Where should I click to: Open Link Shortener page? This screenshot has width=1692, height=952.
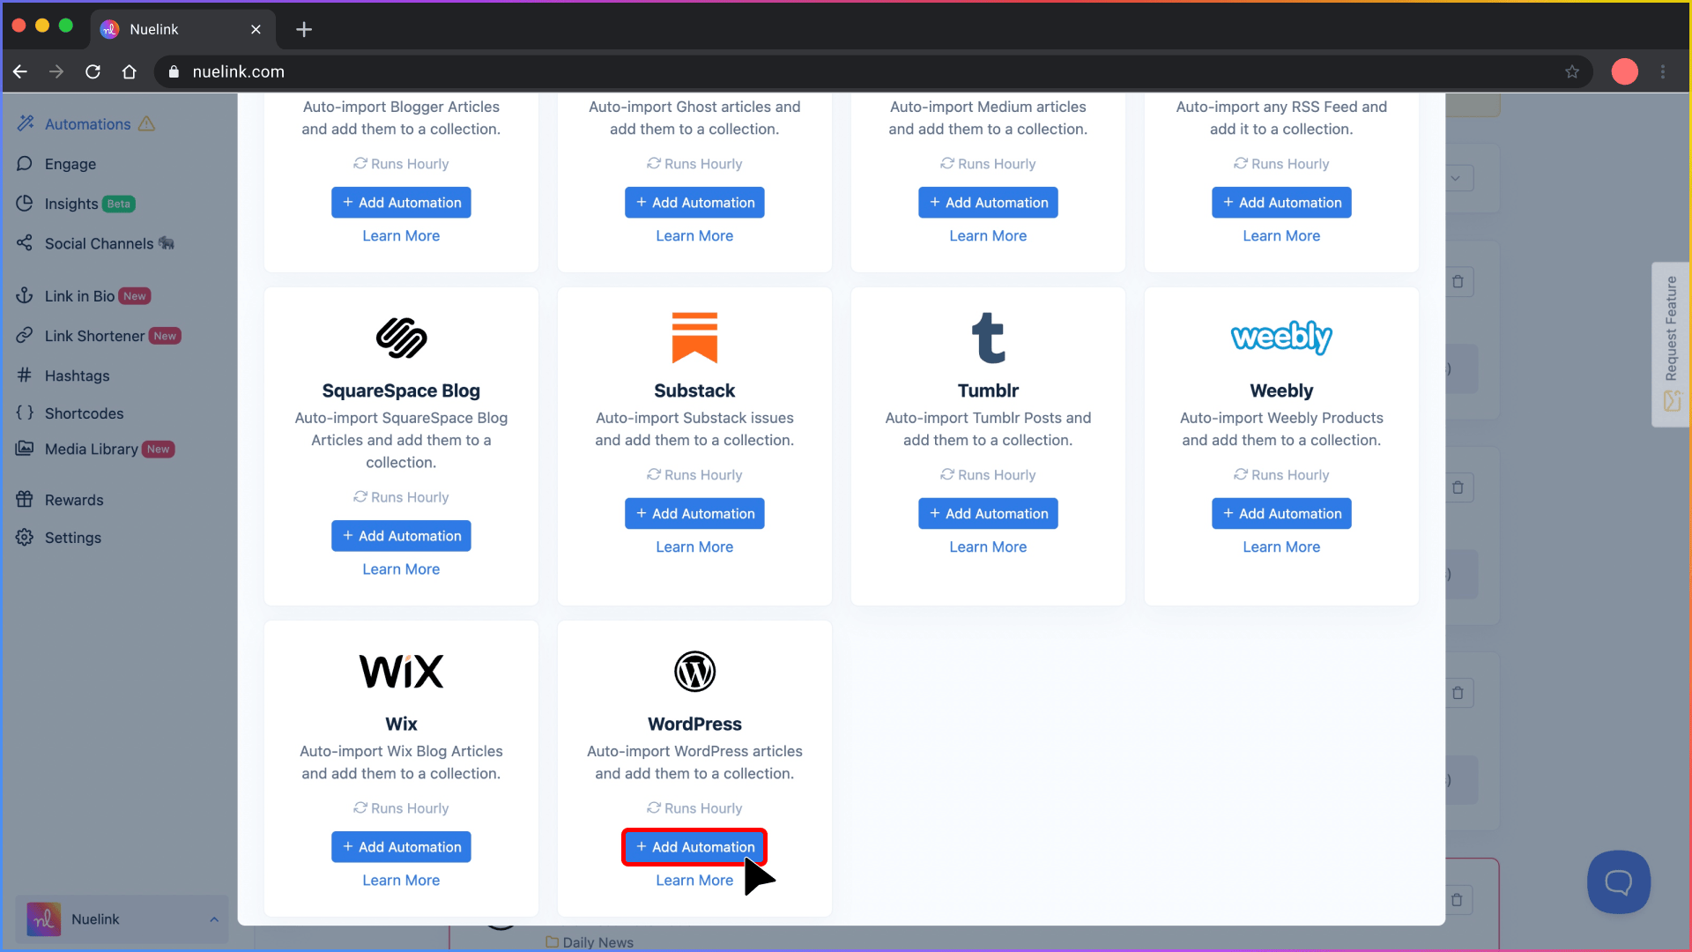point(94,336)
